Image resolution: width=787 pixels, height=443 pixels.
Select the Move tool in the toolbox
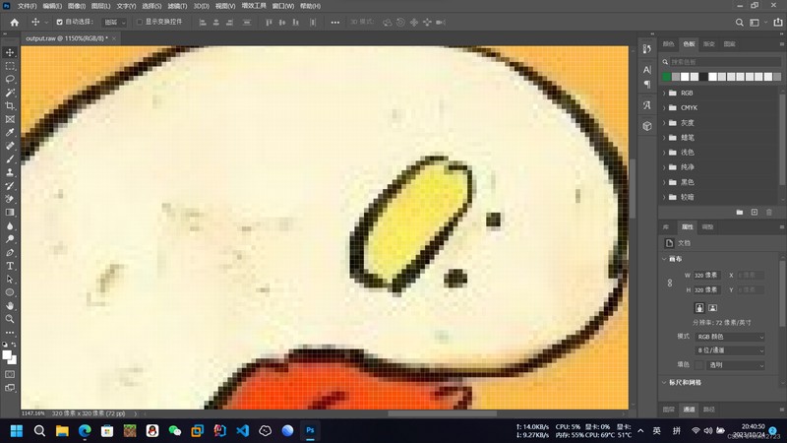(x=10, y=53)
